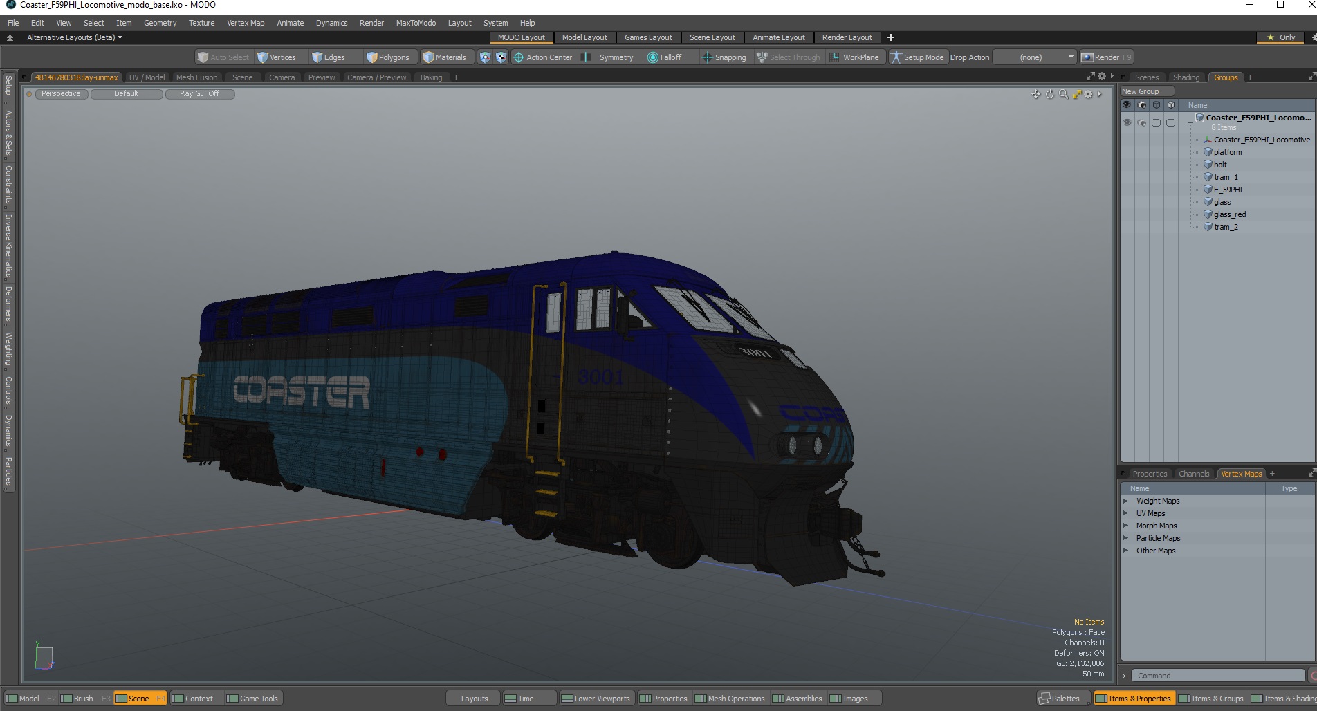1317x711 pixels.
Task: Click the Render button
Action: click(1107, 57)
